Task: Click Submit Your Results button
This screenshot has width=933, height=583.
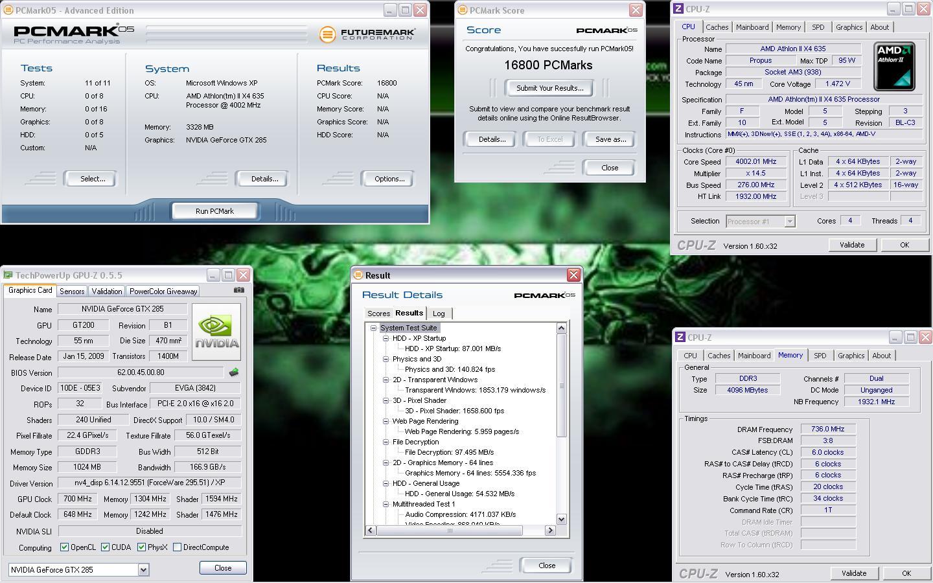Action: click(549, 88)
